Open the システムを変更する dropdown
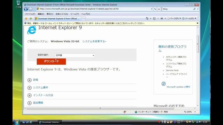Viewport: 223px width, 125px height. pos(94,41)
